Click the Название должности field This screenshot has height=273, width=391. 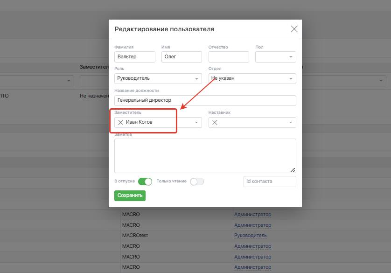point(205,100)
